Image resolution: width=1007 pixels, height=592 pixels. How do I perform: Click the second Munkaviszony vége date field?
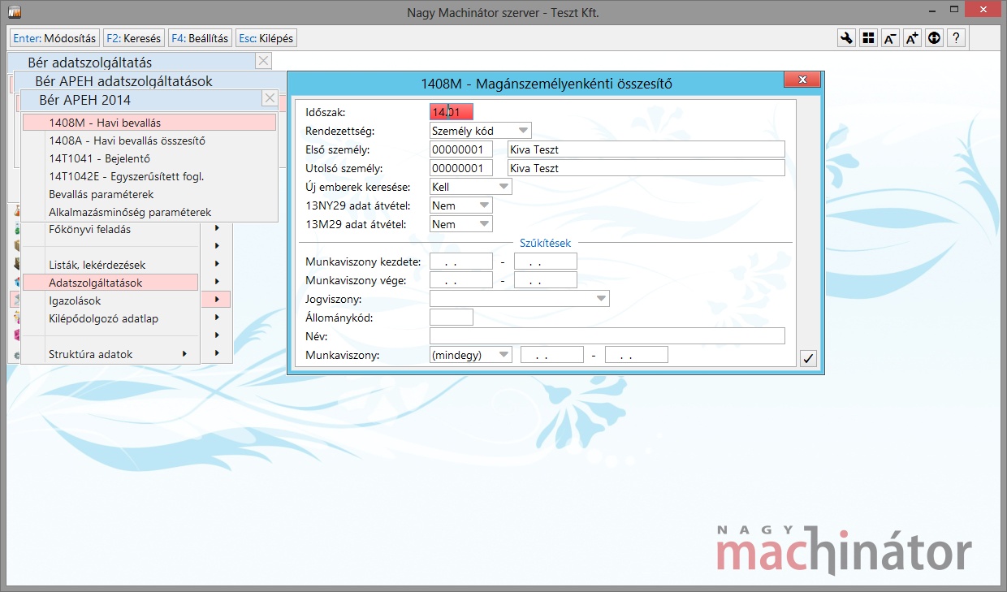[x=546, y=280]
